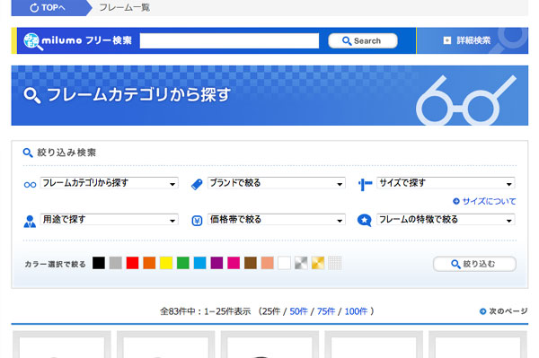Open the ブランドで絞る dropdown

click(277, 183)
